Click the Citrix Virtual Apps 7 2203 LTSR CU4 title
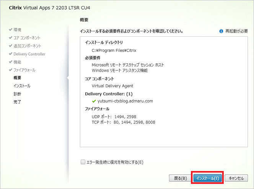Viewport: 254px width, 189px height. point(50,8)
